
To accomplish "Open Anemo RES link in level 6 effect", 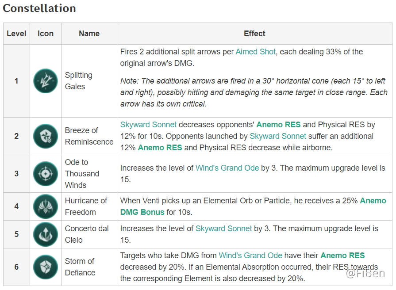I will [342, 256].
